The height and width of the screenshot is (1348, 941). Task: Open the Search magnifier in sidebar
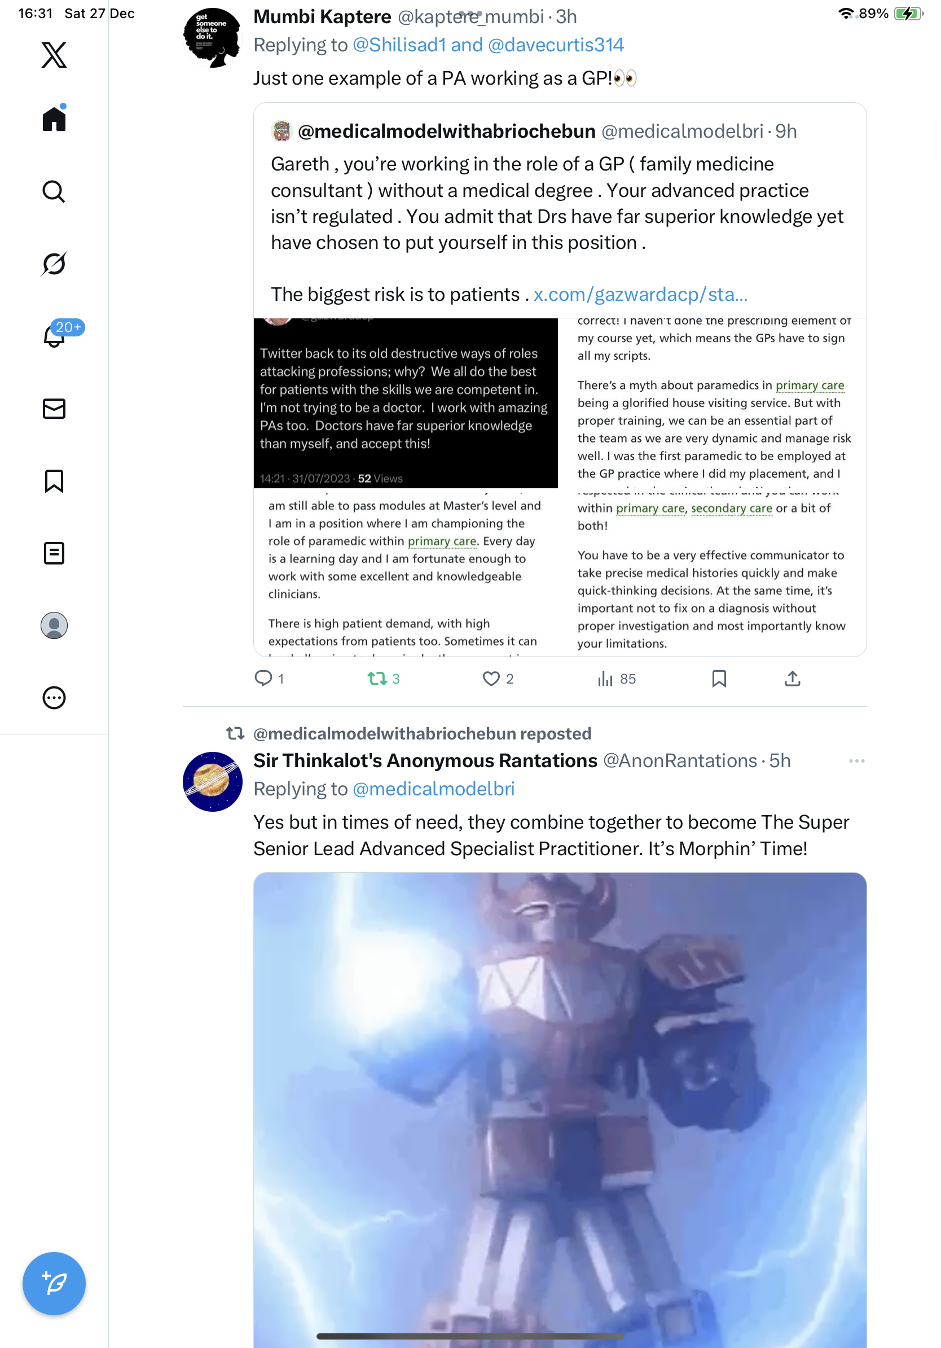click(x=54, y=191)
